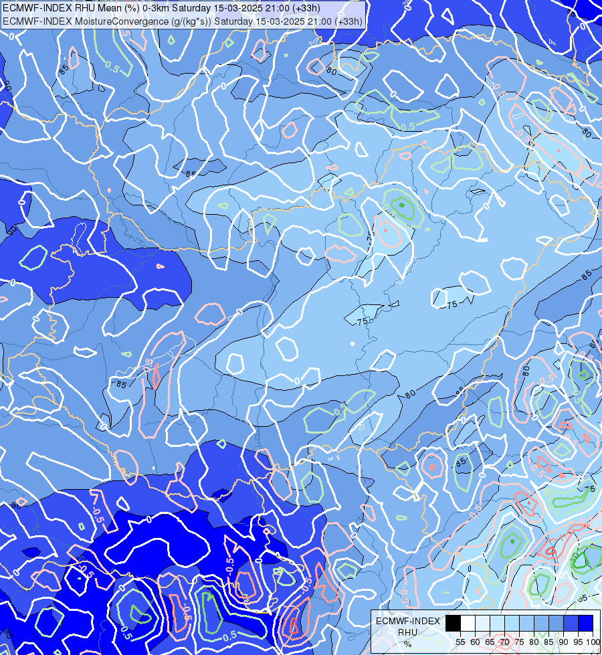Select the legend tick value 70
The width and height of the screenshot is (602, 655).
coord(504,642)
